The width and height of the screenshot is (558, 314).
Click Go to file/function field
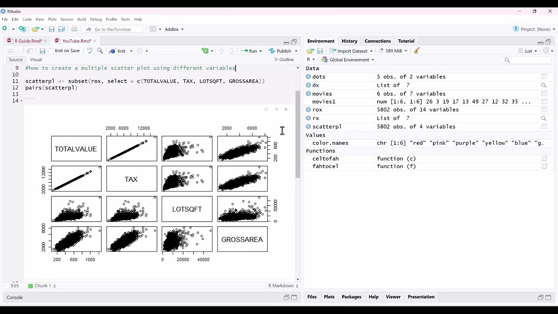(x=112, y=29)
